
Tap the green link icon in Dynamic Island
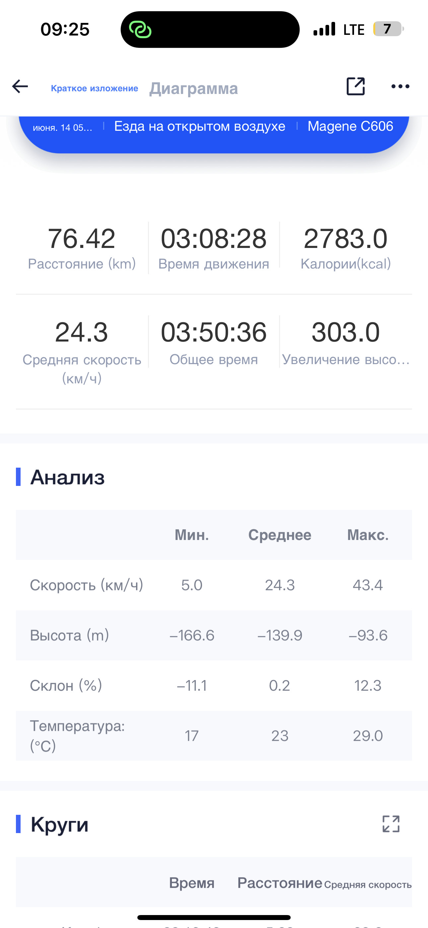pyautogui.click(x=140, y=30)
